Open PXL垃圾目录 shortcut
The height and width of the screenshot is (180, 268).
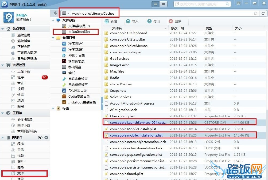[x=75, y=91]
